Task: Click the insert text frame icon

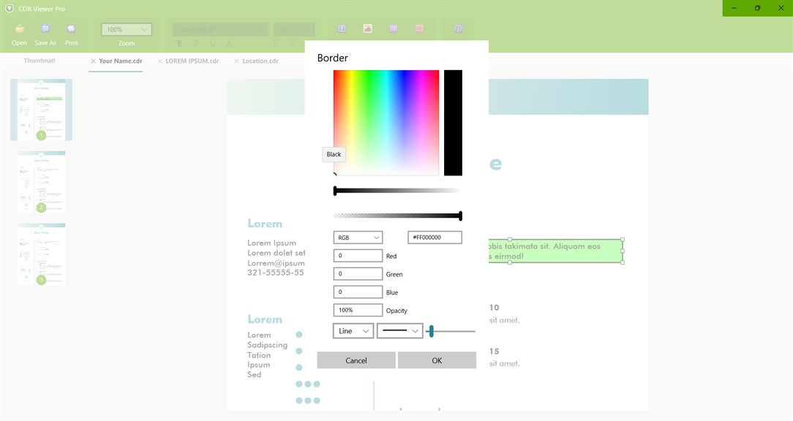Action: [341, 28]
